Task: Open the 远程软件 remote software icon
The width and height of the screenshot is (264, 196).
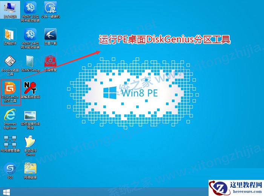Action: click(x=10, y=36)
